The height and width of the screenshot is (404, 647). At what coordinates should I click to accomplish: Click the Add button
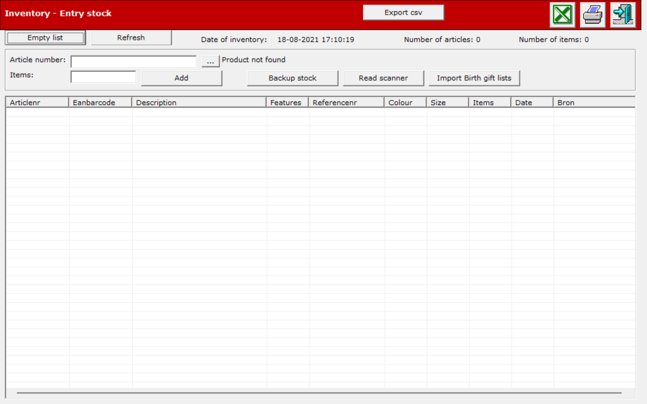coord(182,78)
